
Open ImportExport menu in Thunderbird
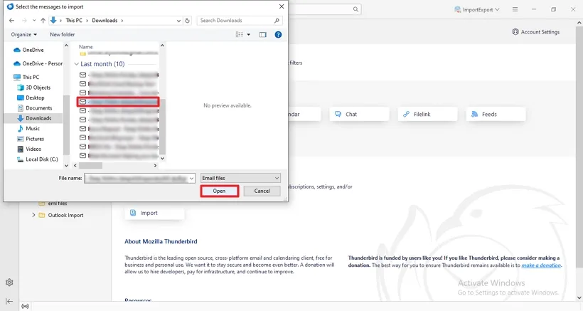(477, 10)
